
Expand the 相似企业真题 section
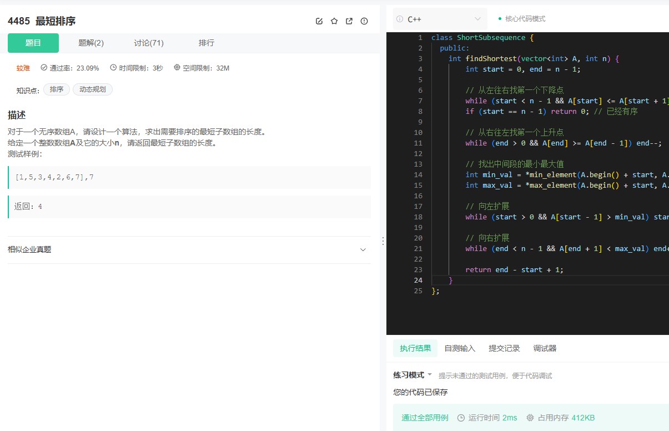pos(189,250)
